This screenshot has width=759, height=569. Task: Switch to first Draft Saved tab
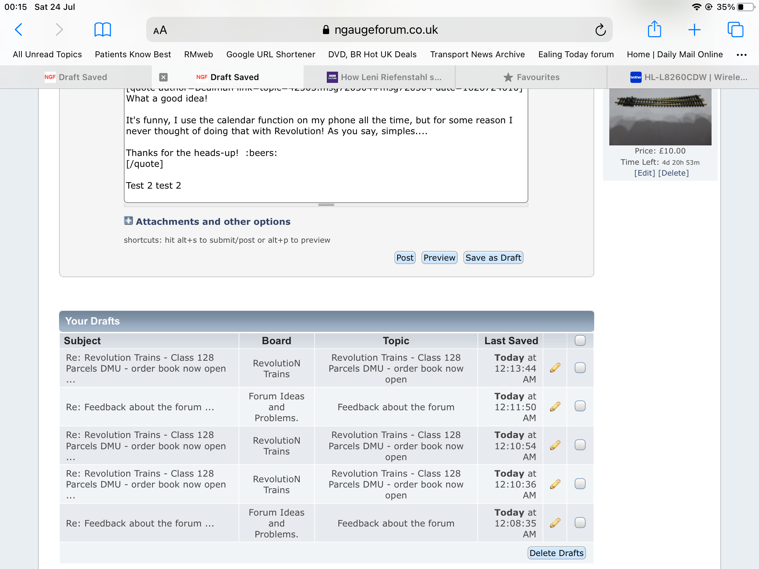coord(76,77)
